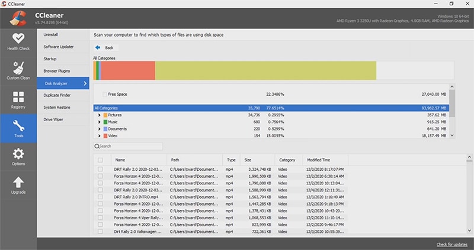Open the Startup tool
The image size is (474, 250).
(x=63, y=59)
